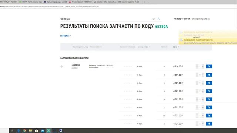Add the 4 601,00 ₽ offer to cart
Screen dimensions: 237x133
click(209, 75)
